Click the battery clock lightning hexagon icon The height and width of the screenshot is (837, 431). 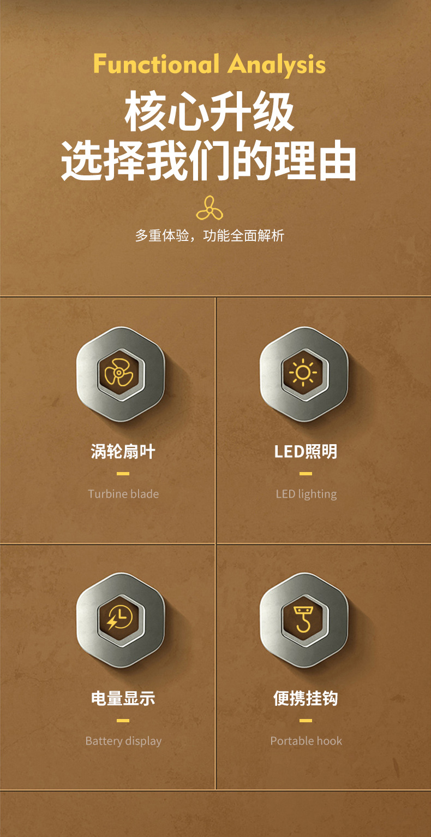[121, 620]
